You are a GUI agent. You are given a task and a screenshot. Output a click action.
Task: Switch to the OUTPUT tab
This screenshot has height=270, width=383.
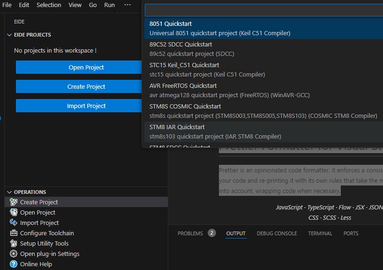click(x=236, y=233)
